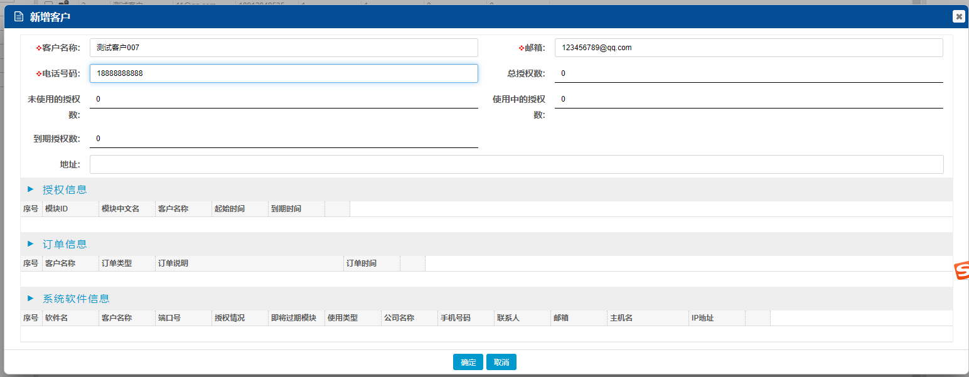Click the 取消 button

pyautogui.click(x=501, y=362)
